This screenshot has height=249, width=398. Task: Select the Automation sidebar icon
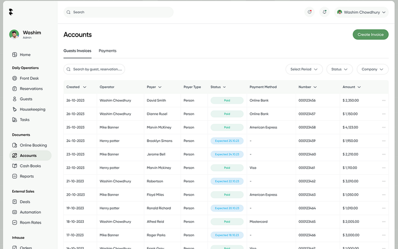point(14,212)
